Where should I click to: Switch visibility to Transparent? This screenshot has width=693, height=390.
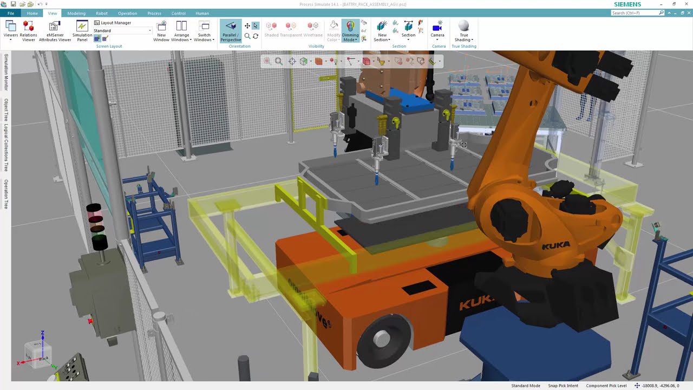pyautogui.click(x=291, y=29)
